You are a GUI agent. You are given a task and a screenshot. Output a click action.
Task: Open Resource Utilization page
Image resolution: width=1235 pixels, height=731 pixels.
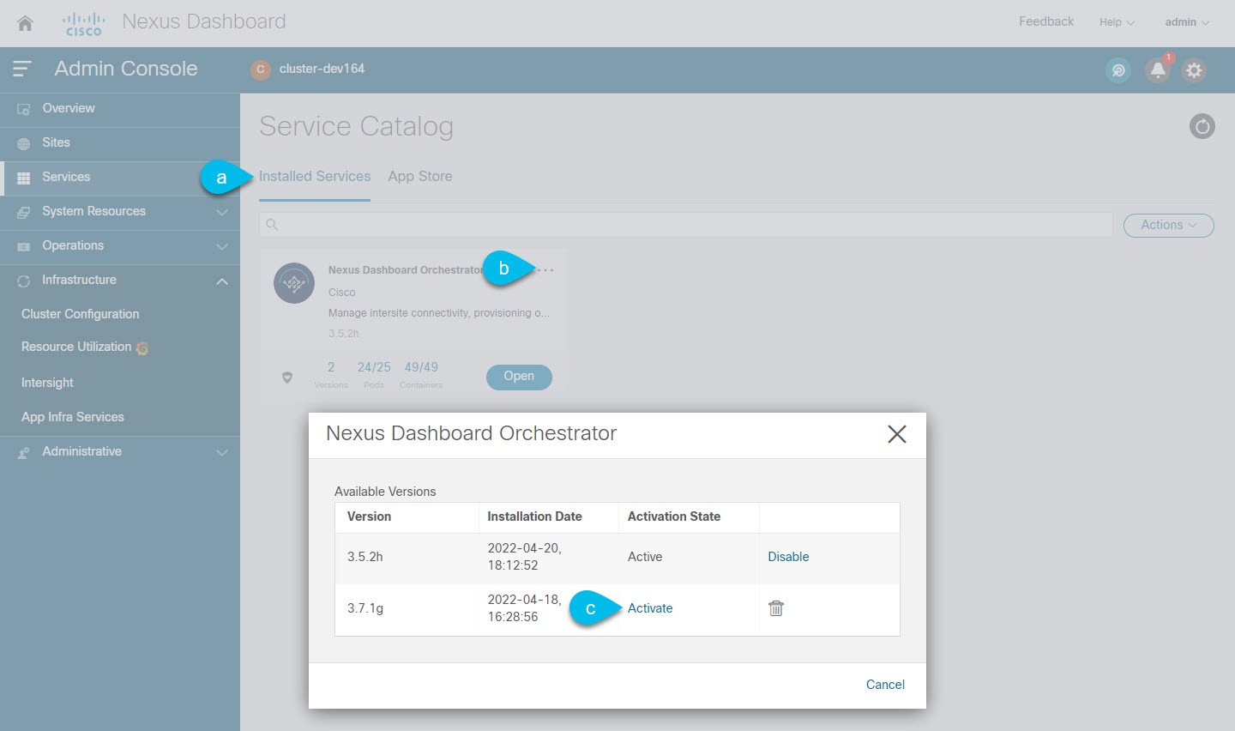click(76, 347)
